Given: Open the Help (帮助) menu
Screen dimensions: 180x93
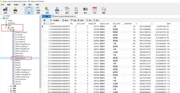Looking at the screenshot, I should click(x=37, y=5).
